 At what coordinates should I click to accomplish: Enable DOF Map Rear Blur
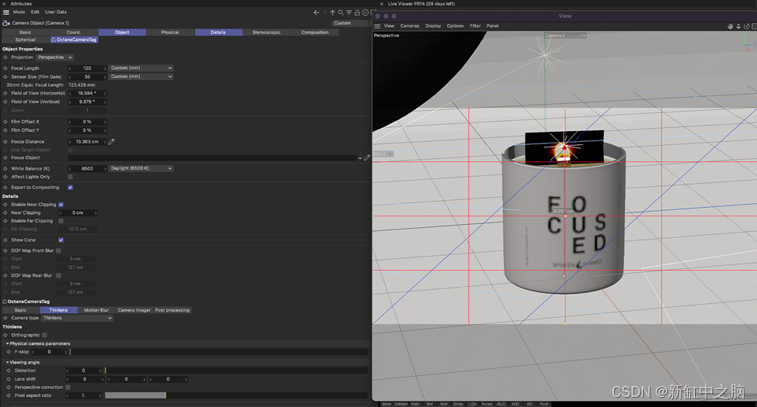click(58, 276)
